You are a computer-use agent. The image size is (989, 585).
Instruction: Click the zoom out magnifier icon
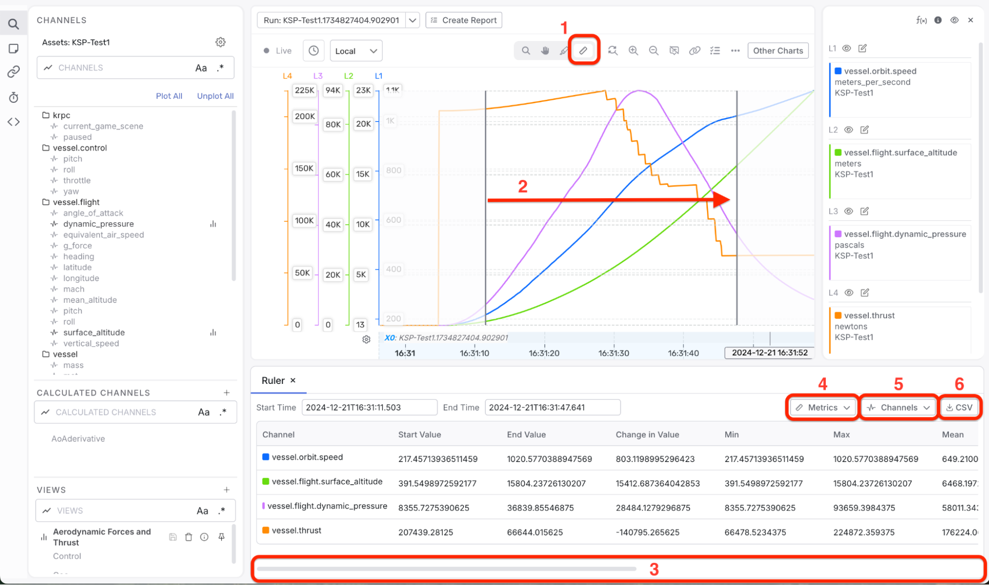(654, 50)
